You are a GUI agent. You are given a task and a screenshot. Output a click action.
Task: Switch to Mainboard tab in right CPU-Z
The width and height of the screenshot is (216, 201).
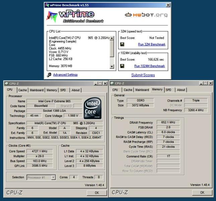click(x=142, y=90)
